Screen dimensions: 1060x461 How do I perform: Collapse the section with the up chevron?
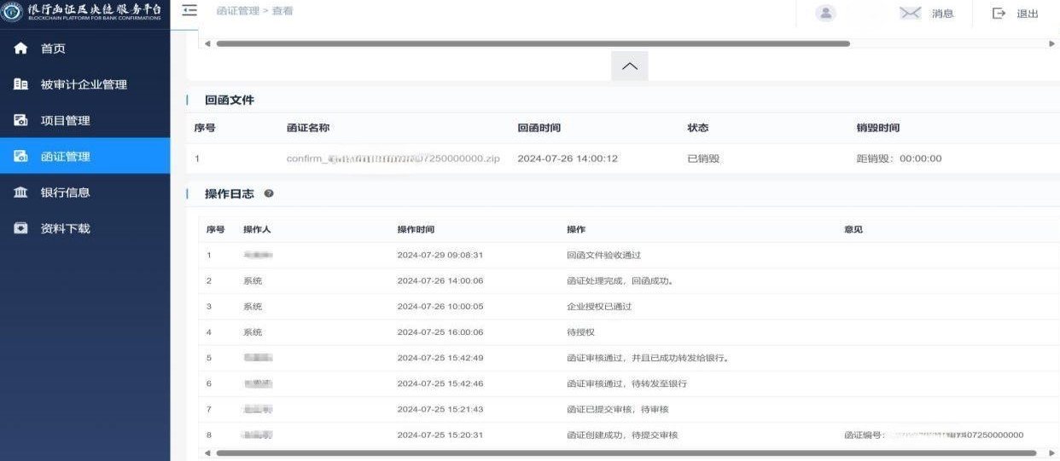(x=629, y=66)
